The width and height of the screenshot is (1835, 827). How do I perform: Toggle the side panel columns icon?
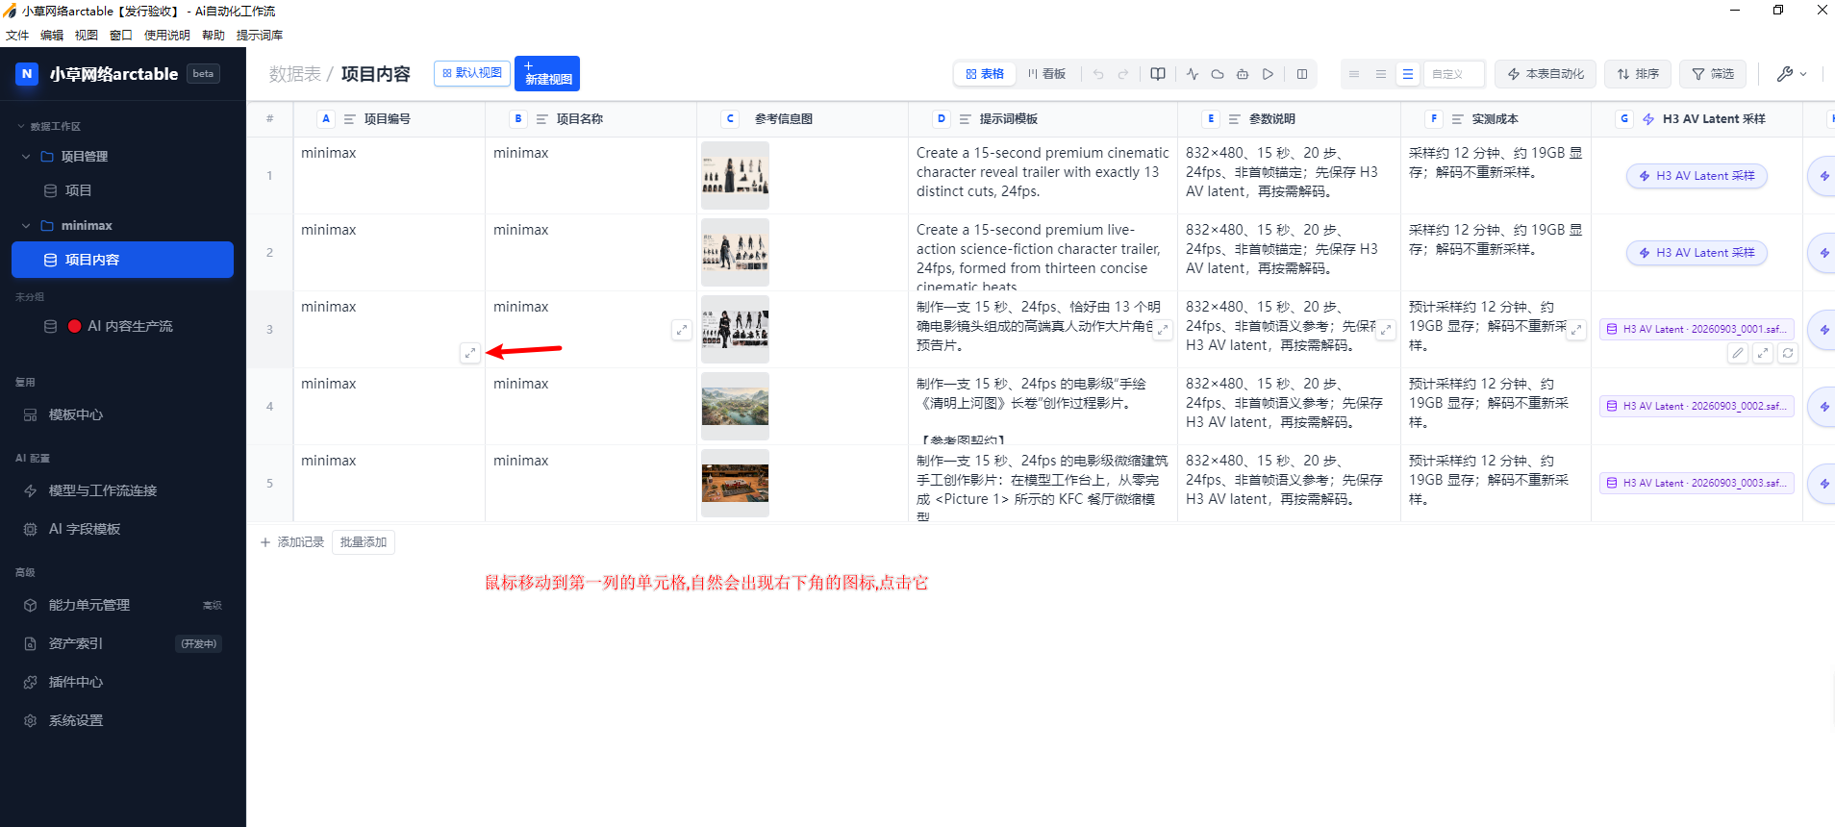tap(1302, 74)
